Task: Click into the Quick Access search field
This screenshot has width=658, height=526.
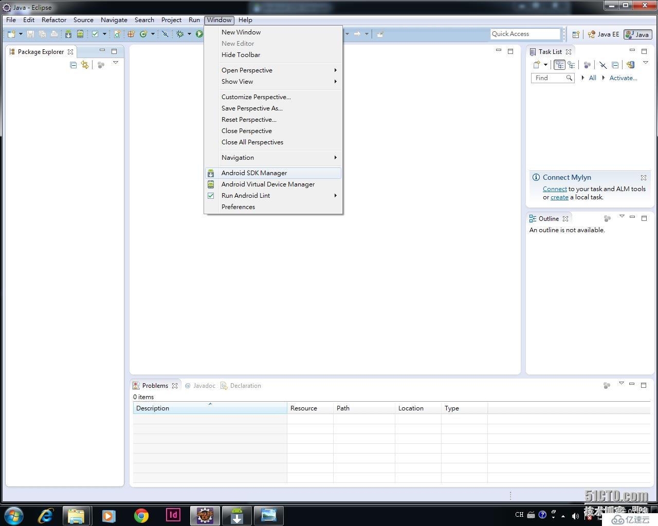Action: tap(525, 34)
